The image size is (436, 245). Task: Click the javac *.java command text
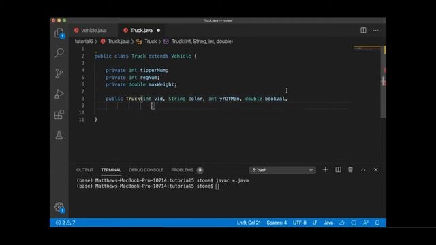232,180
